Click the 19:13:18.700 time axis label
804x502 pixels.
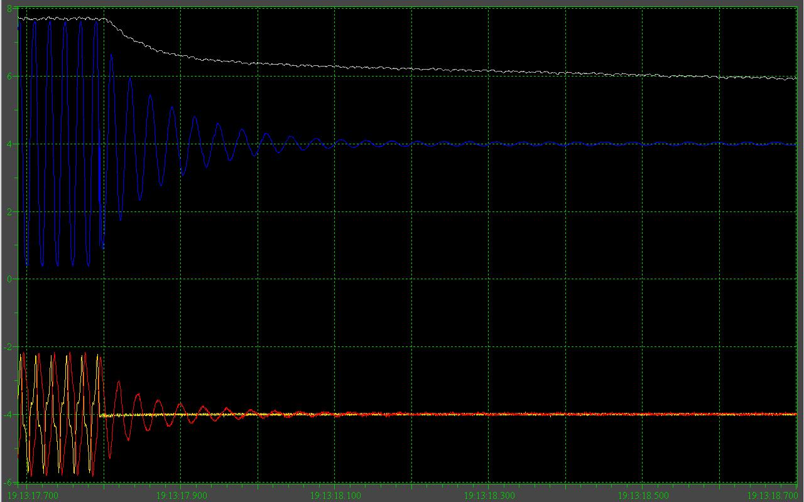(x=772, y=496)
